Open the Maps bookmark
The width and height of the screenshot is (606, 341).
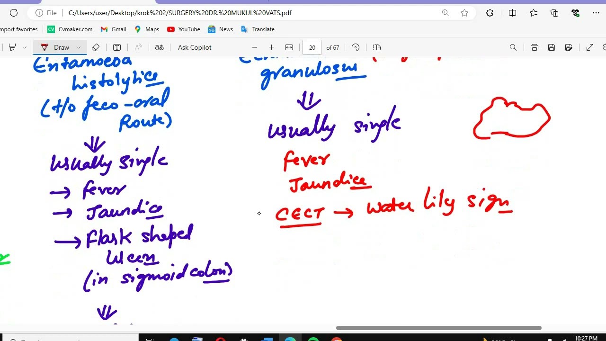click(147, 29)
